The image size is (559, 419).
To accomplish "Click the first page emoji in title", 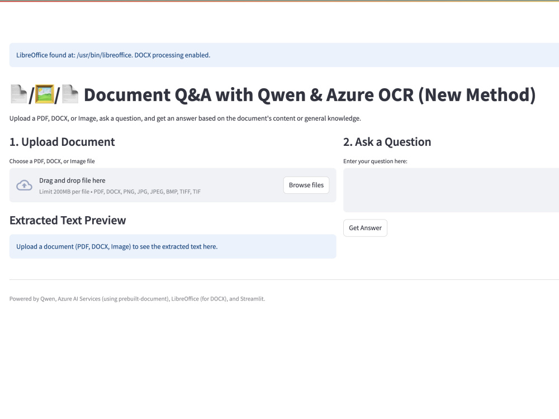I will 18,94.
